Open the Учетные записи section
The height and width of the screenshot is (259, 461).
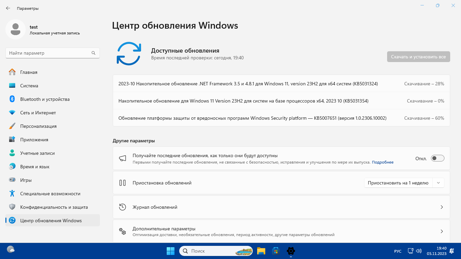coord(37,153)
